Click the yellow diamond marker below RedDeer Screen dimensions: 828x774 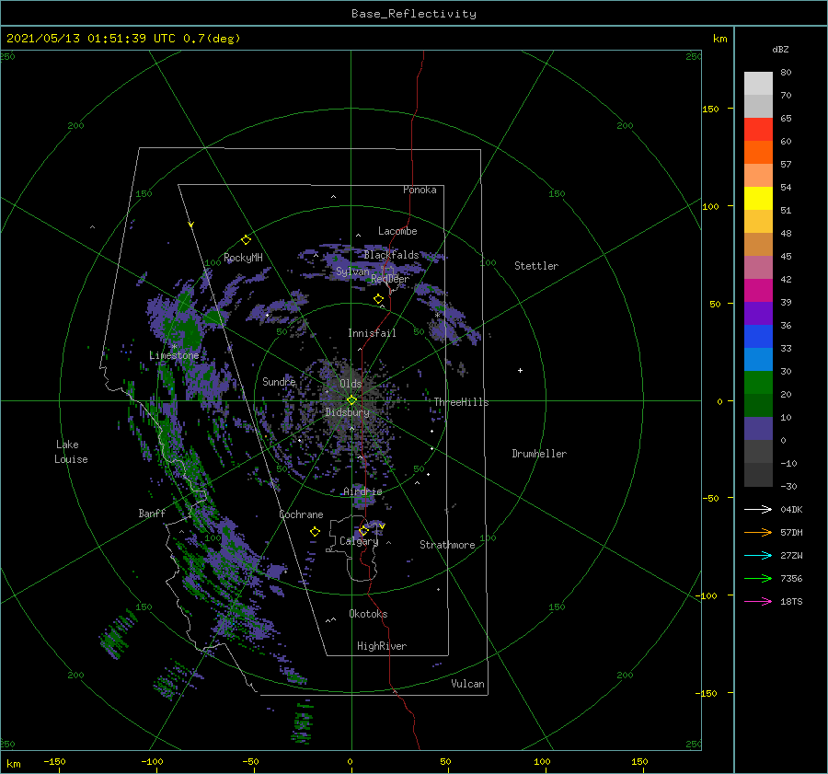coord(378,299)
